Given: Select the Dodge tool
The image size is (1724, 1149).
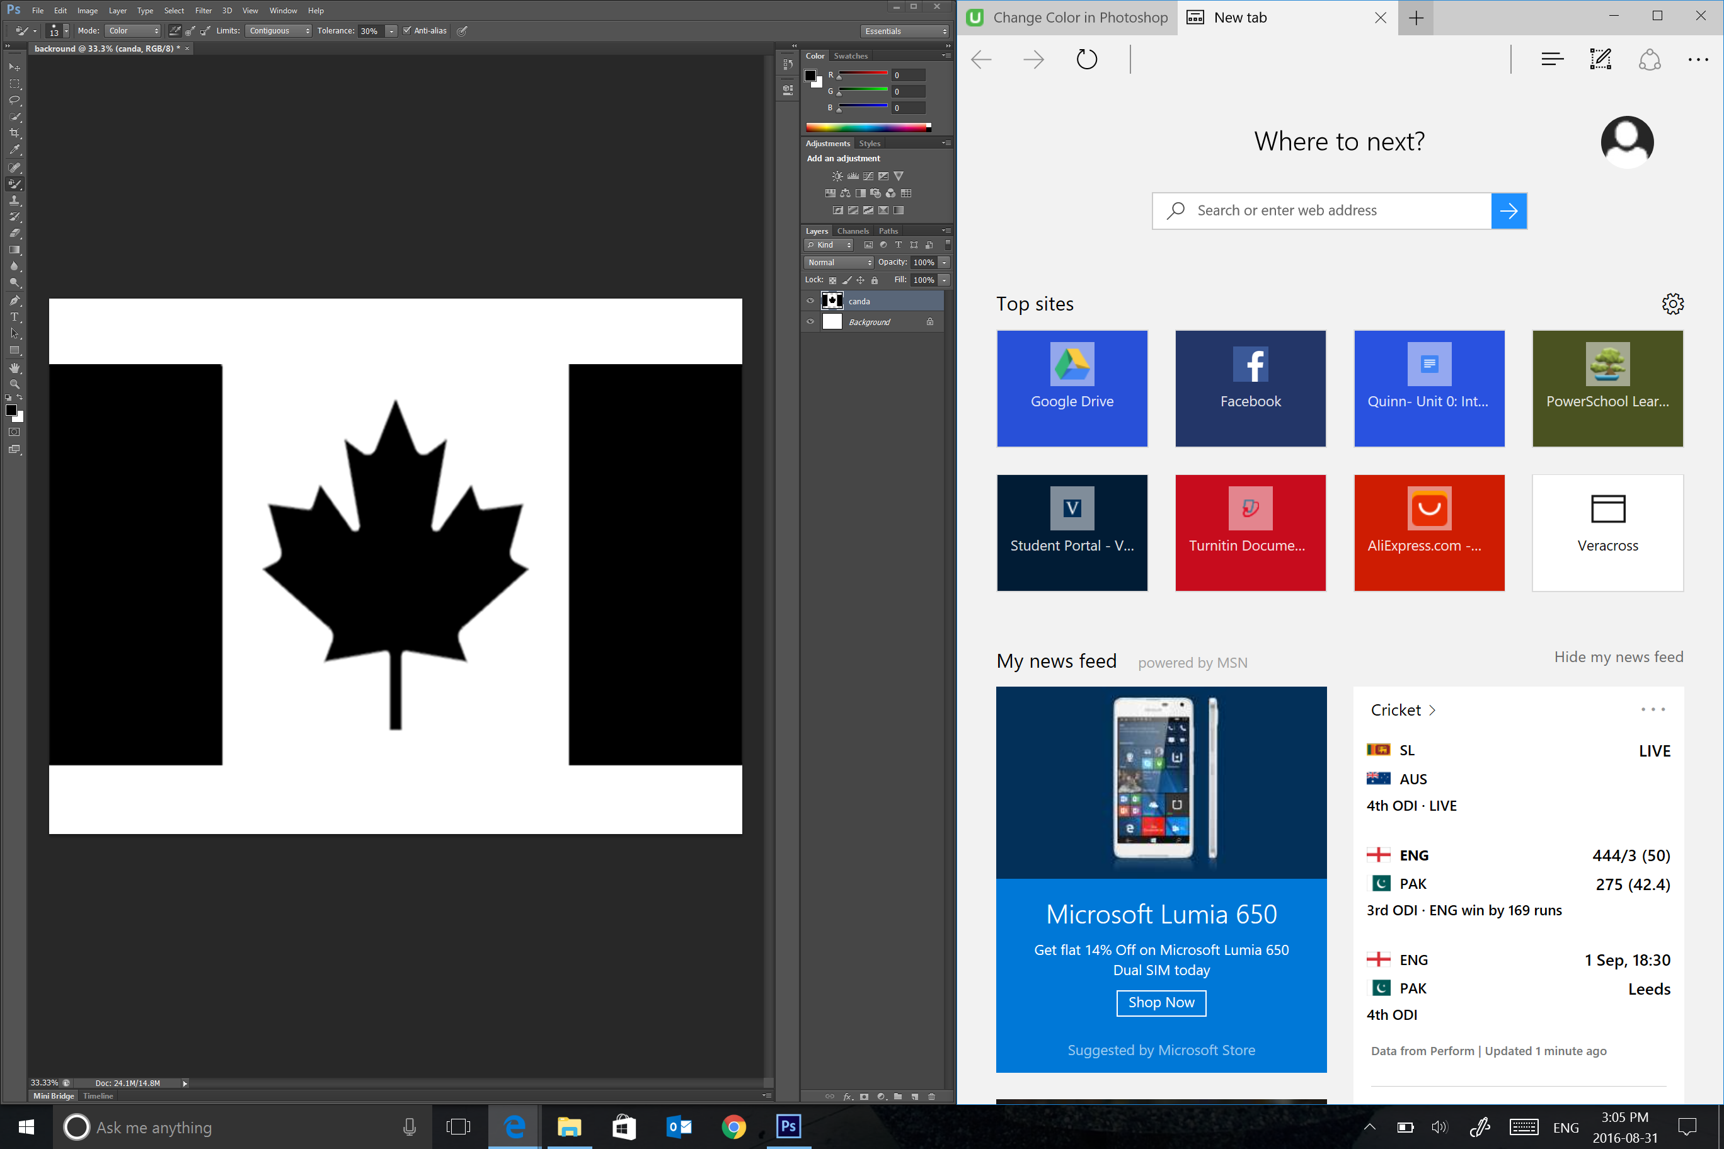Looking at the screenshot, I should pos(14,283).
